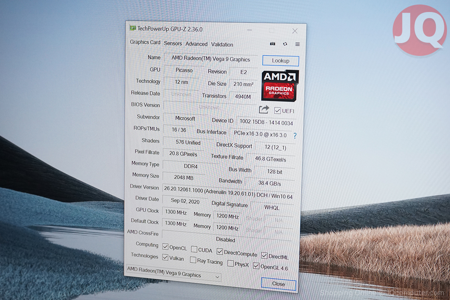Enable the Ray Tracing checkbox
Image resolution: width=450 pixels, height=300 pixels.
pyautogui.click(x=193, y=260)
